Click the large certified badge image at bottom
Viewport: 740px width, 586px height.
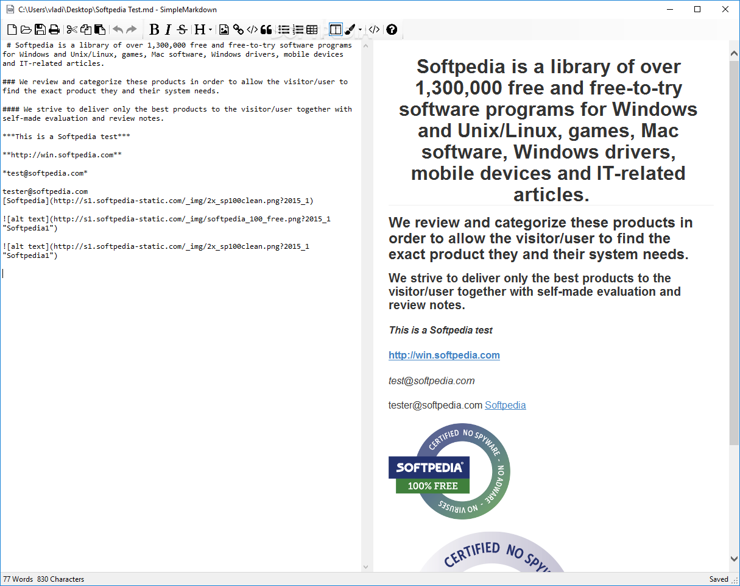click(x=492, y=552)
